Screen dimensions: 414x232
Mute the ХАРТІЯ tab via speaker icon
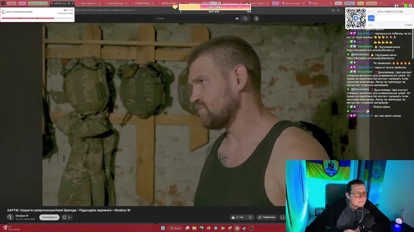click(69, 3)
